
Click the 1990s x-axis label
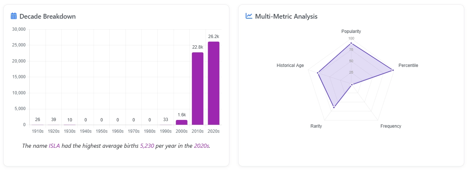[166, 131]
